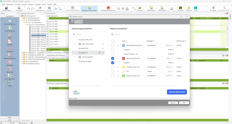Open the Kataloge menu
The height and width of the screenshot is (124, 232).
38,4
